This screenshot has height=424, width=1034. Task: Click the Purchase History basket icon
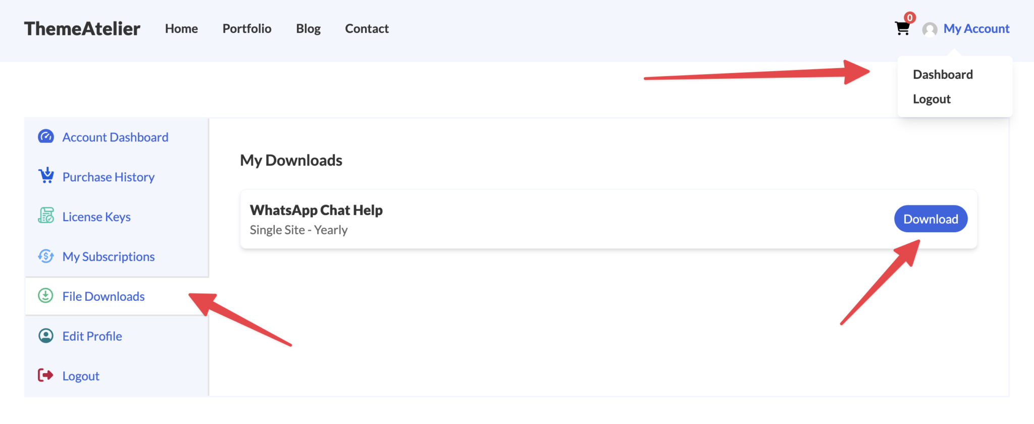click(x=46, y=176)
